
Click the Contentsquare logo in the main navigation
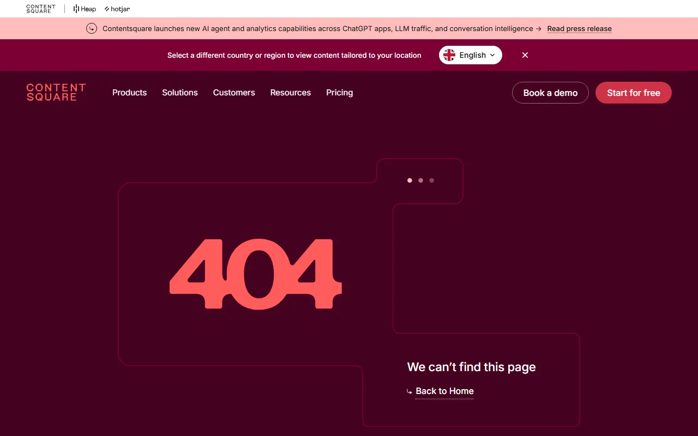[56, 93]
